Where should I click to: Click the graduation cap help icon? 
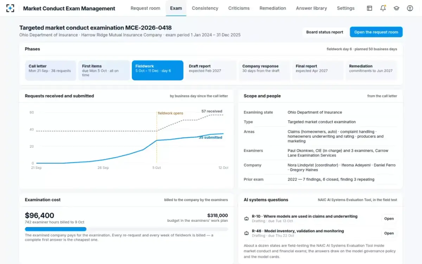point(396,8)
